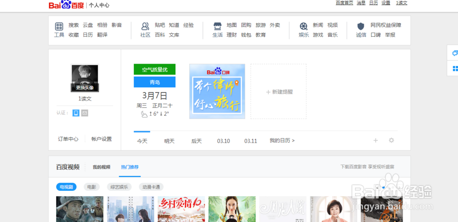This screenshot has height=222, width=458.
Task: Open 影音 link
Action: click(116, 25)
